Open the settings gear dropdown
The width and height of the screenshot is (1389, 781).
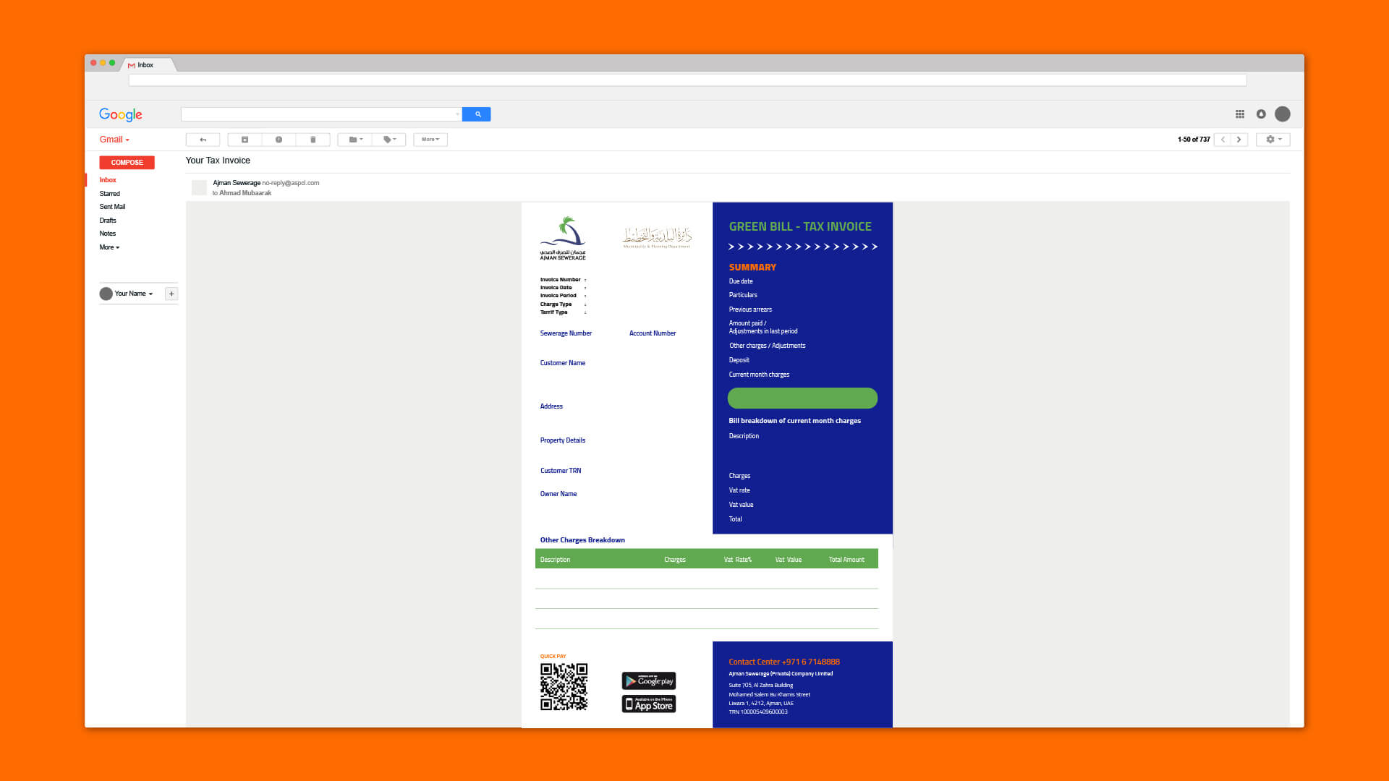(x=1273, y=140)
